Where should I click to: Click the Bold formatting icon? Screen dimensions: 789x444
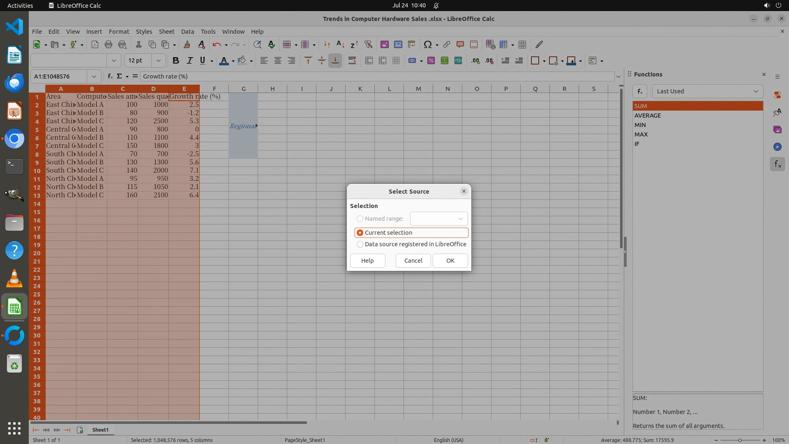(176, 61)
